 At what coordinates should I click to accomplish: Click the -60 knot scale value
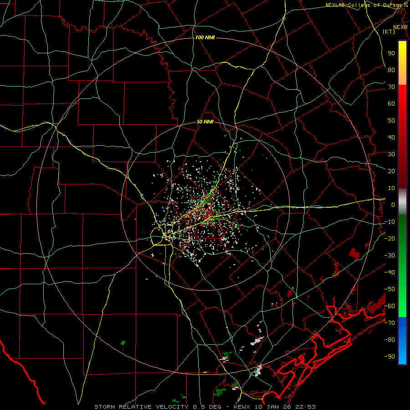tap(389, 306)
